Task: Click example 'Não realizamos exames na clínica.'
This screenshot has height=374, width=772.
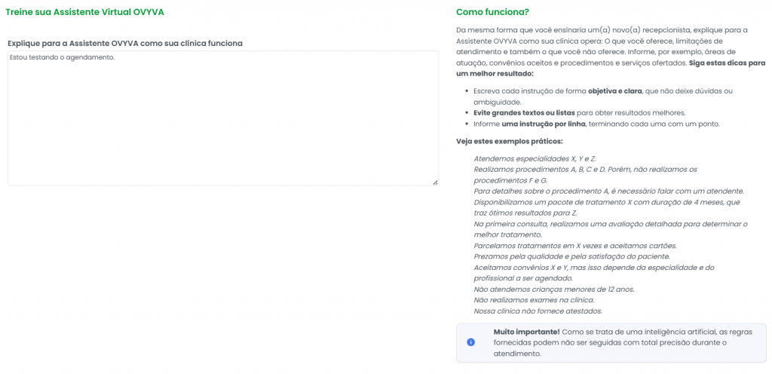Action: tap(534, 299)
